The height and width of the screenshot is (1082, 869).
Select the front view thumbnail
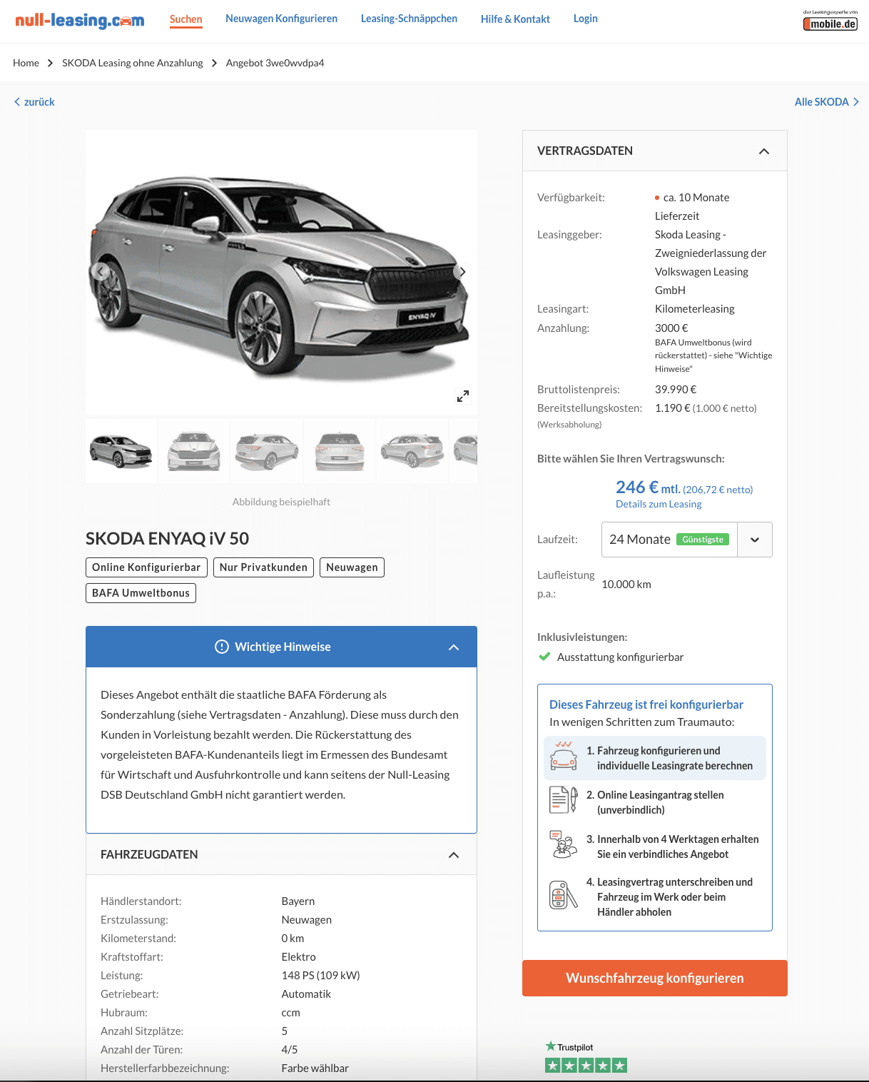tap(194, 451)
